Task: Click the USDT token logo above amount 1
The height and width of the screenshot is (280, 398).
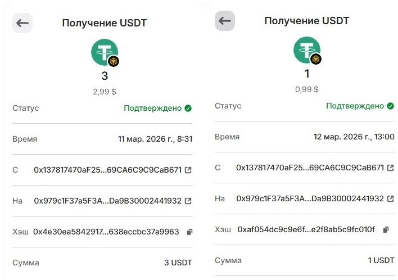Action: [x=307, y=51]
